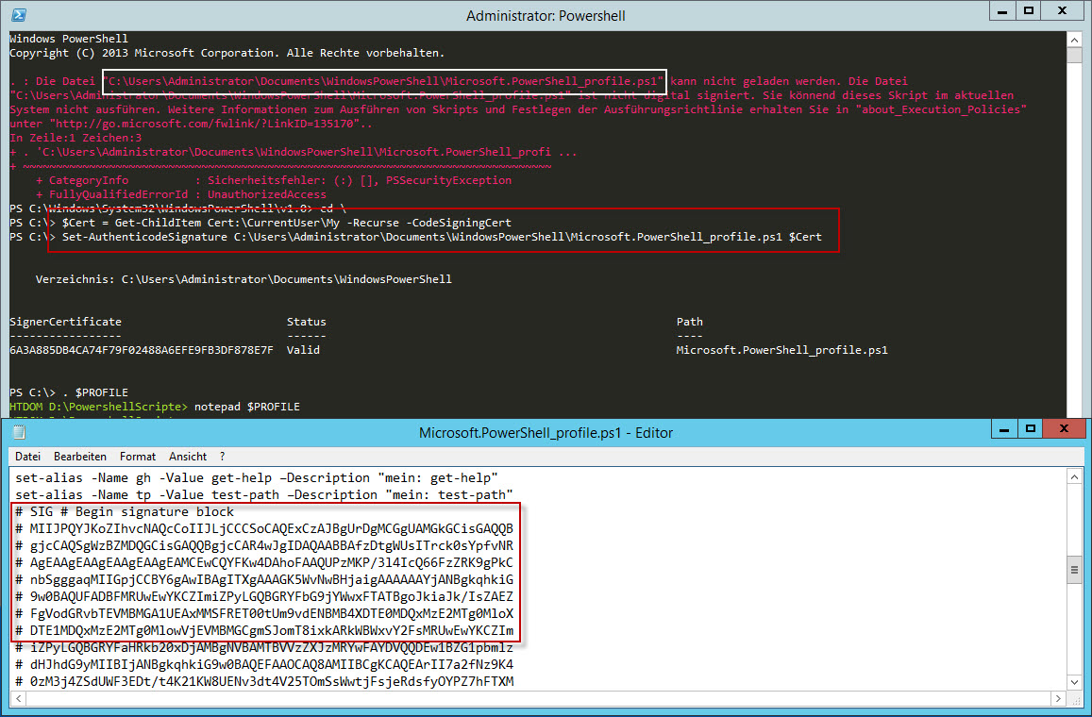Click the Editor vertical scrollbar thumb

[x=1074, y=570]
